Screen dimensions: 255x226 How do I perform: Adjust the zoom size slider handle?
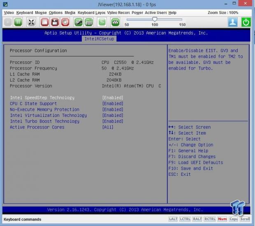click(155, 19)
